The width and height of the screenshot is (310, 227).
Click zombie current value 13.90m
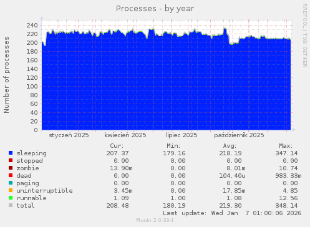coord(121,168)
